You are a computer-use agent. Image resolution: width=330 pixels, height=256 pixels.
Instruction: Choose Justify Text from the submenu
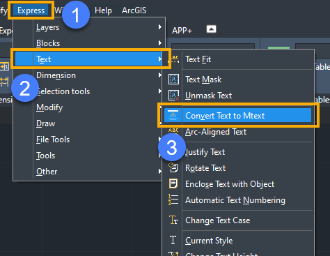point(205,152)
